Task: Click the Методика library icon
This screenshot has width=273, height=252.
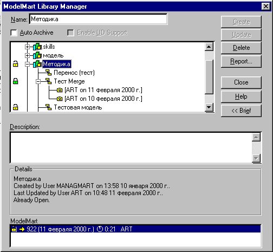Action: (x=37, y=64)
